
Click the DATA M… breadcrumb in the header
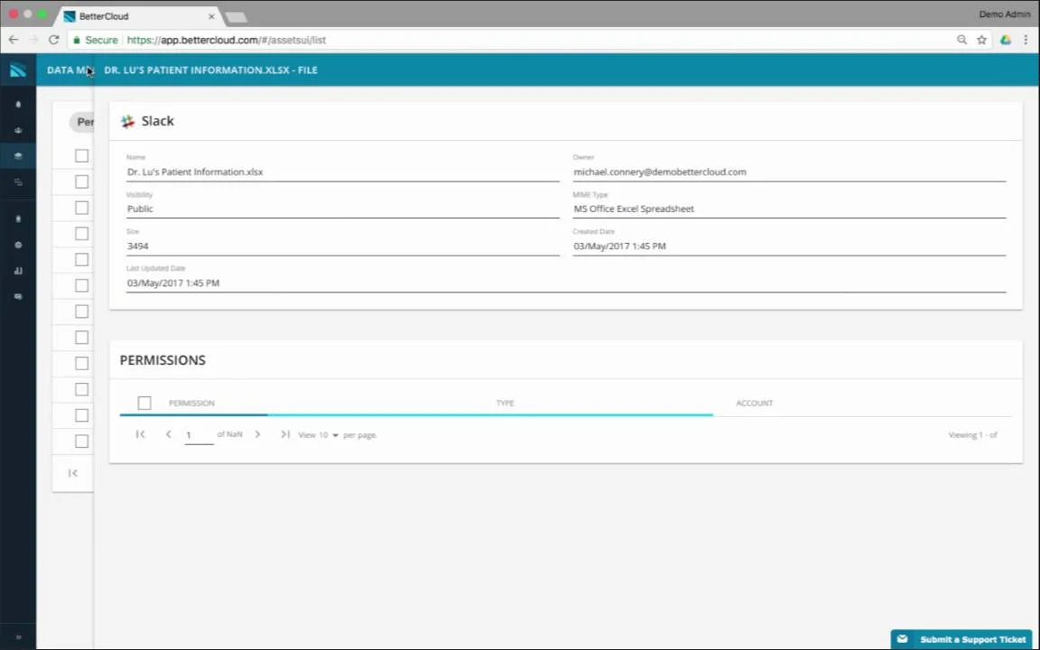[x=69, y=70]
